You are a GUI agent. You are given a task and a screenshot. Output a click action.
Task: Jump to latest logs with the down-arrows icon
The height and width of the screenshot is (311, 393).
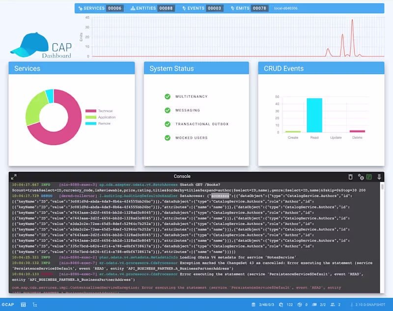(x=379, y=177)
